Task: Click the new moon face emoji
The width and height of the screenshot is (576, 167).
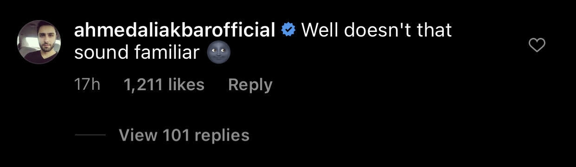Action: coord(218,53)
